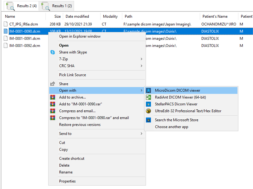
Task: Click the UltraEdit-32 editor icon
Action: [148, 111]
